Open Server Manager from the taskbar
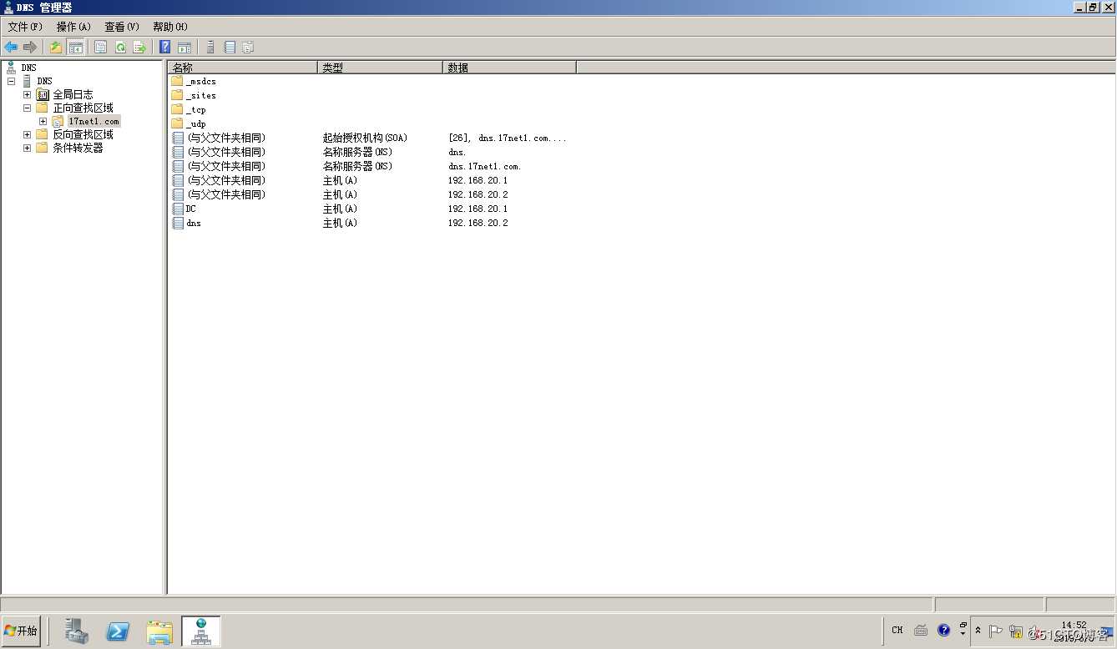 (x=77, y=631)
